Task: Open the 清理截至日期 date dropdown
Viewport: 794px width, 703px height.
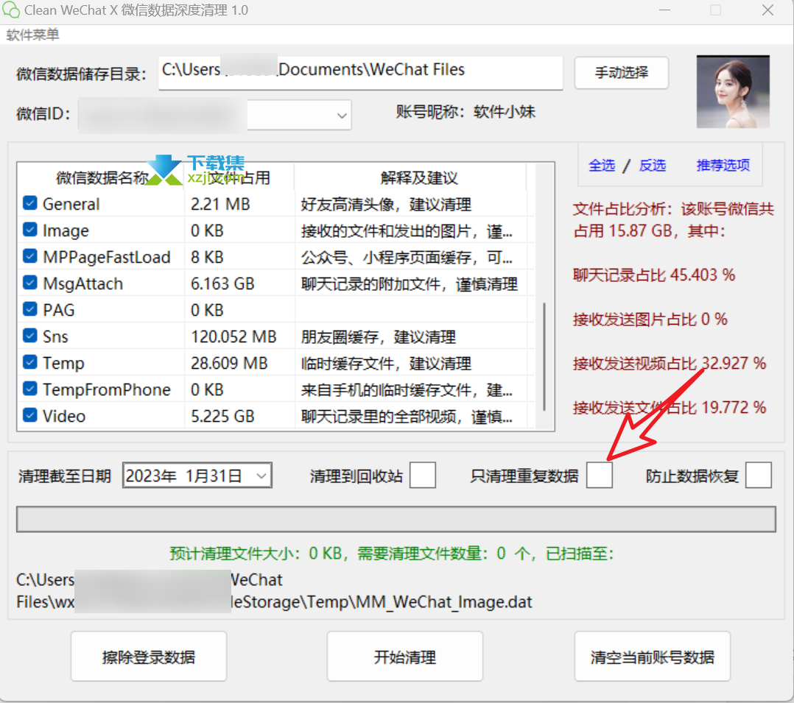Action: [x=261, y=475]
